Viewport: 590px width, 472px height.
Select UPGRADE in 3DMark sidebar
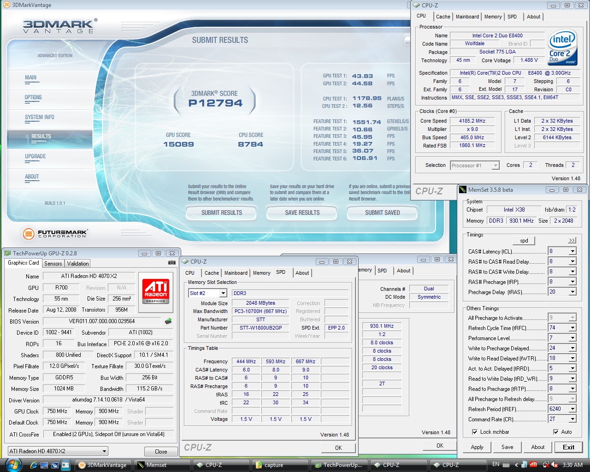tap(35, 156)
